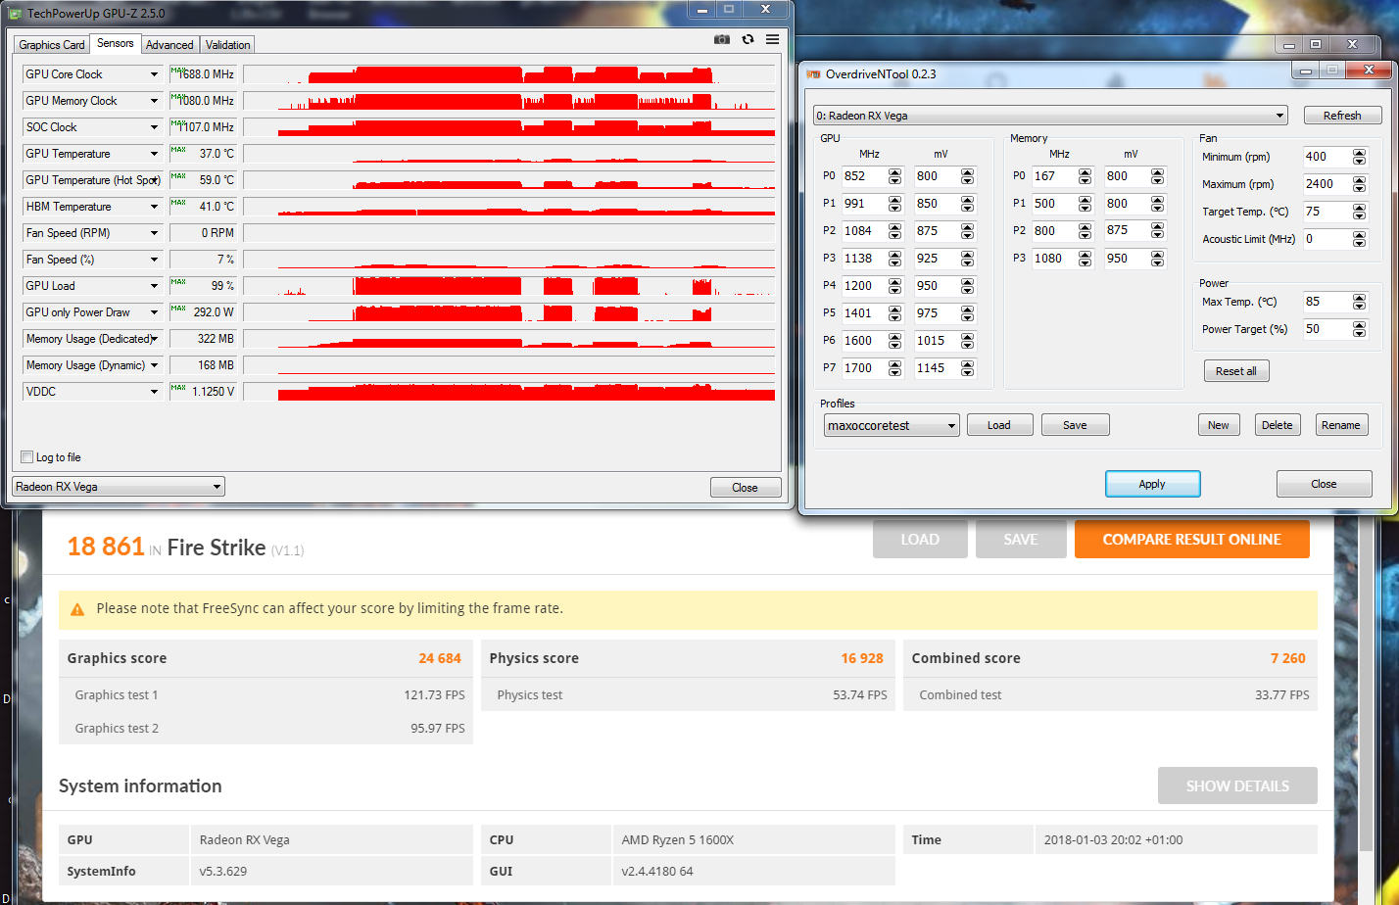The image size is (1399, 905).
Task: Click the GPU-Z refresh icon
Action: coord(748,39)
